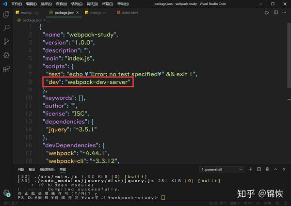Switch to the first main.js tab
Image resolution: width=291 pixels, height=206 pixels.
click(28, 13)
